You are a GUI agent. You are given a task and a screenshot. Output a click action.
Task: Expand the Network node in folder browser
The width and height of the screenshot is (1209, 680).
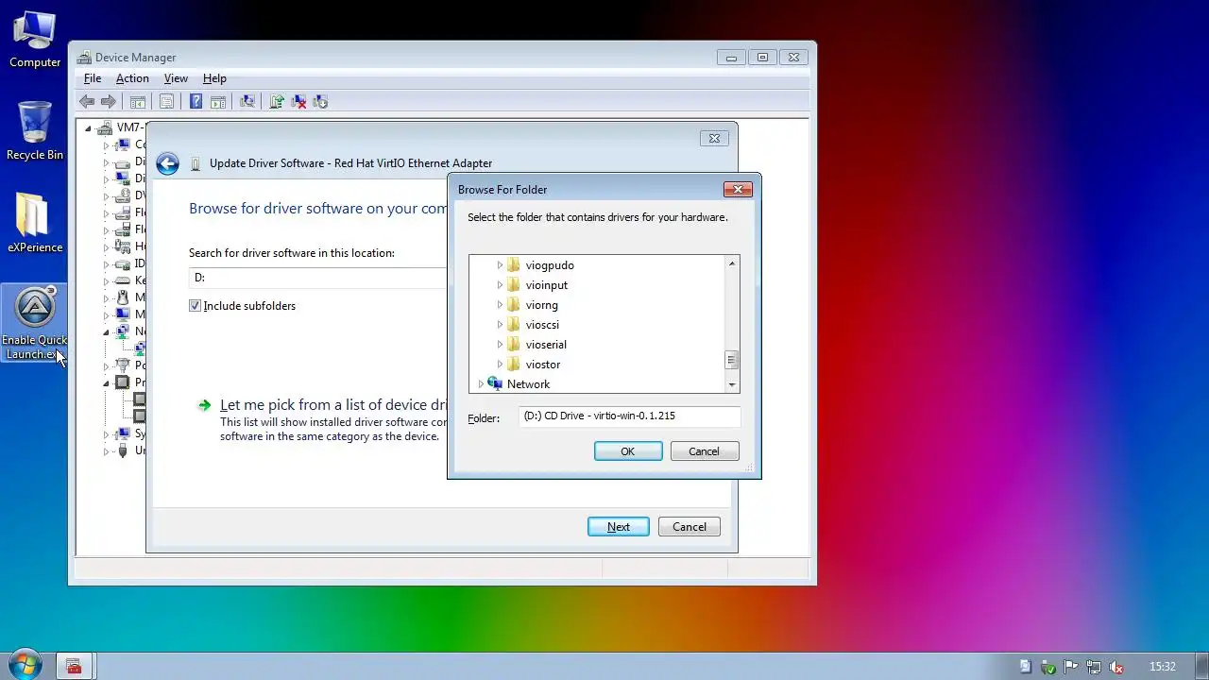pyautogui.click(x=481, y=384)
